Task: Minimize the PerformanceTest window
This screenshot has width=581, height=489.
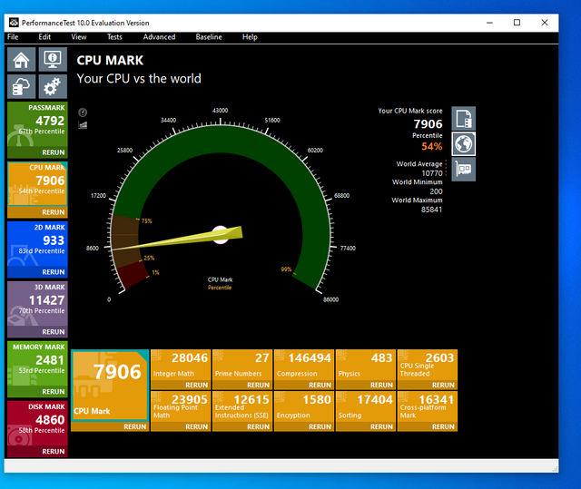Action: click(489, 23)
